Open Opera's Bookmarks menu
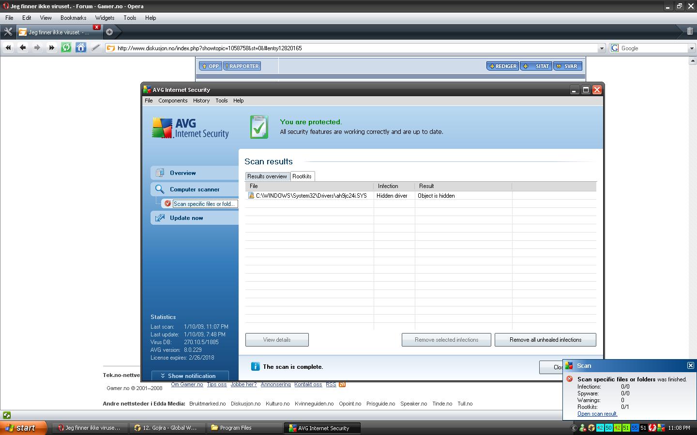The width and height of the screenshot is (697, 435). [x=73, y=17]
